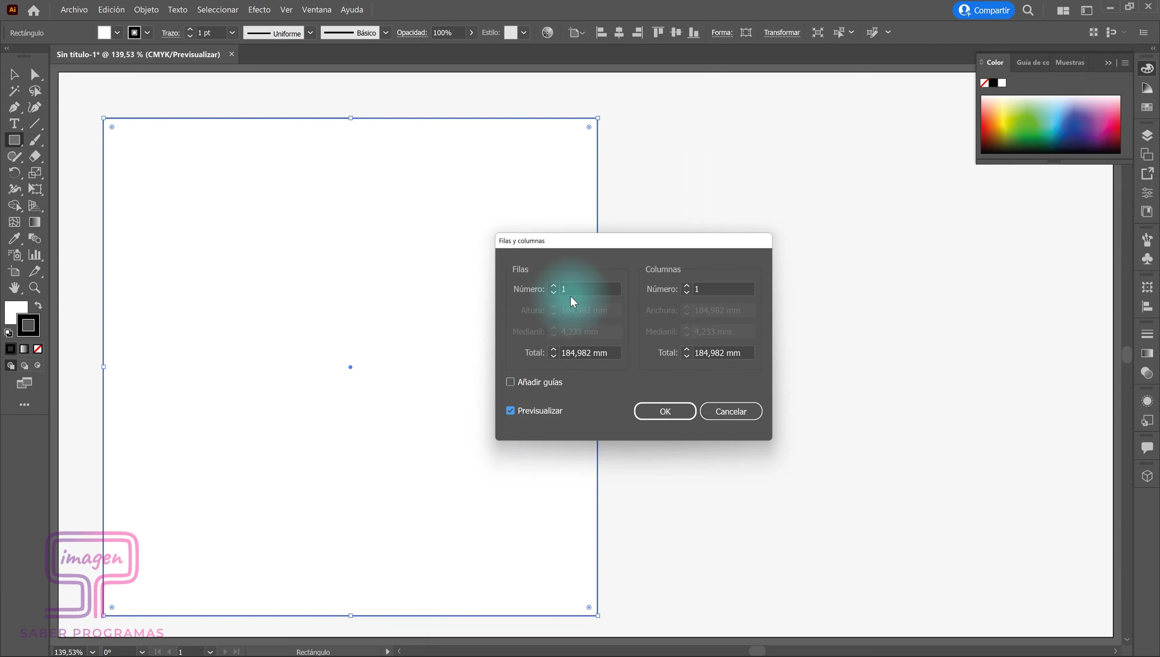1160x657 pixels.
Task: Open the stroke color dropdown arrow
Action: [147, 32]
